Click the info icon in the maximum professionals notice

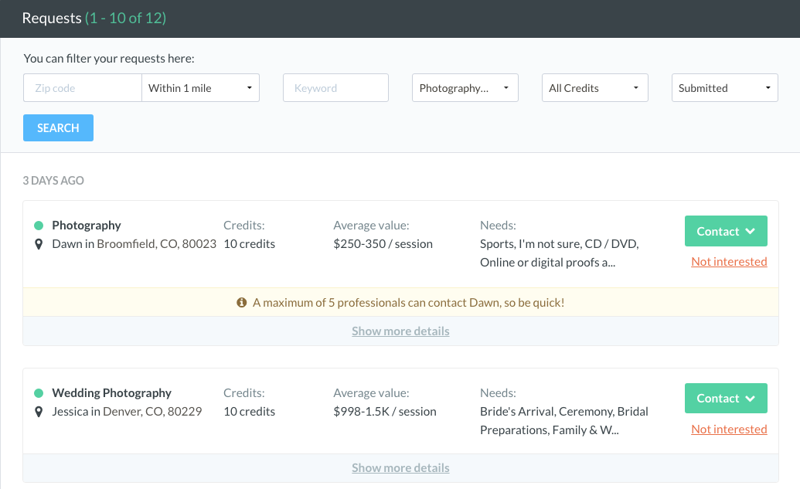pos(242,303)
